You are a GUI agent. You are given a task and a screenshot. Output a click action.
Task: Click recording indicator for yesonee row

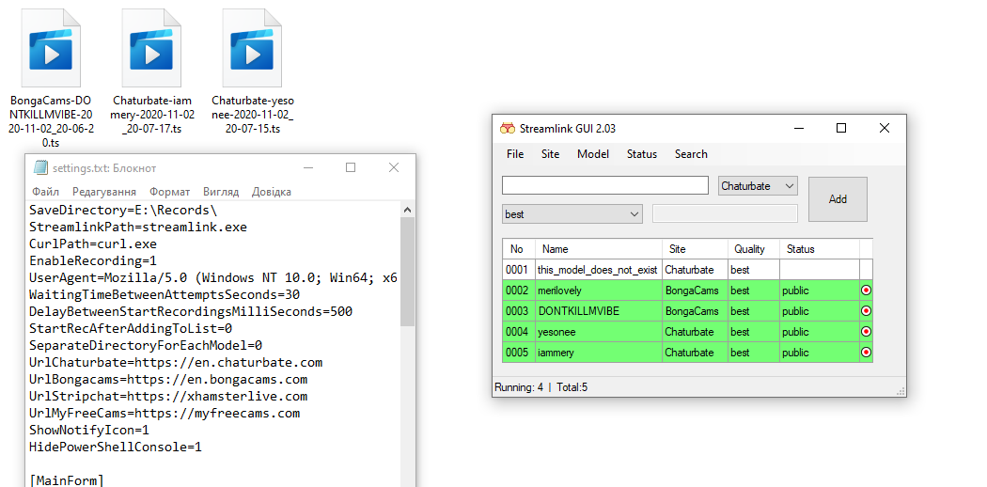(x=866, y=332)
